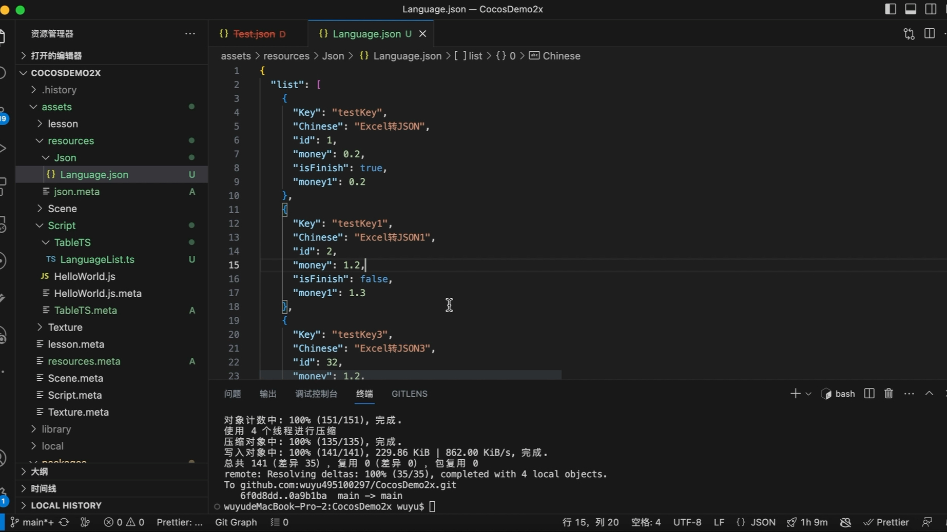Maximize the panel with the chevron-up

coord(929,394)
